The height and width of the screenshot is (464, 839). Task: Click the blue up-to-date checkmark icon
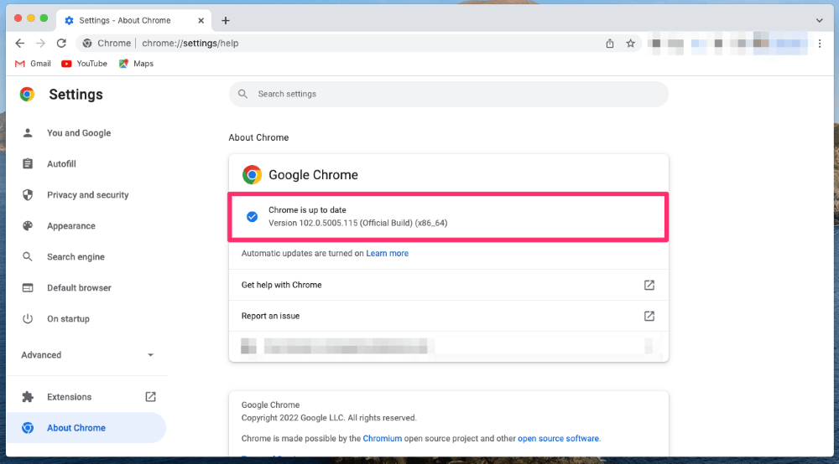pyautogui.click(x=252, y=217)
